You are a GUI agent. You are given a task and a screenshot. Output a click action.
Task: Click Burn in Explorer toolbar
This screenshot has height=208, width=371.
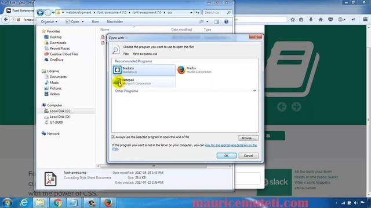tap(95, 22)
